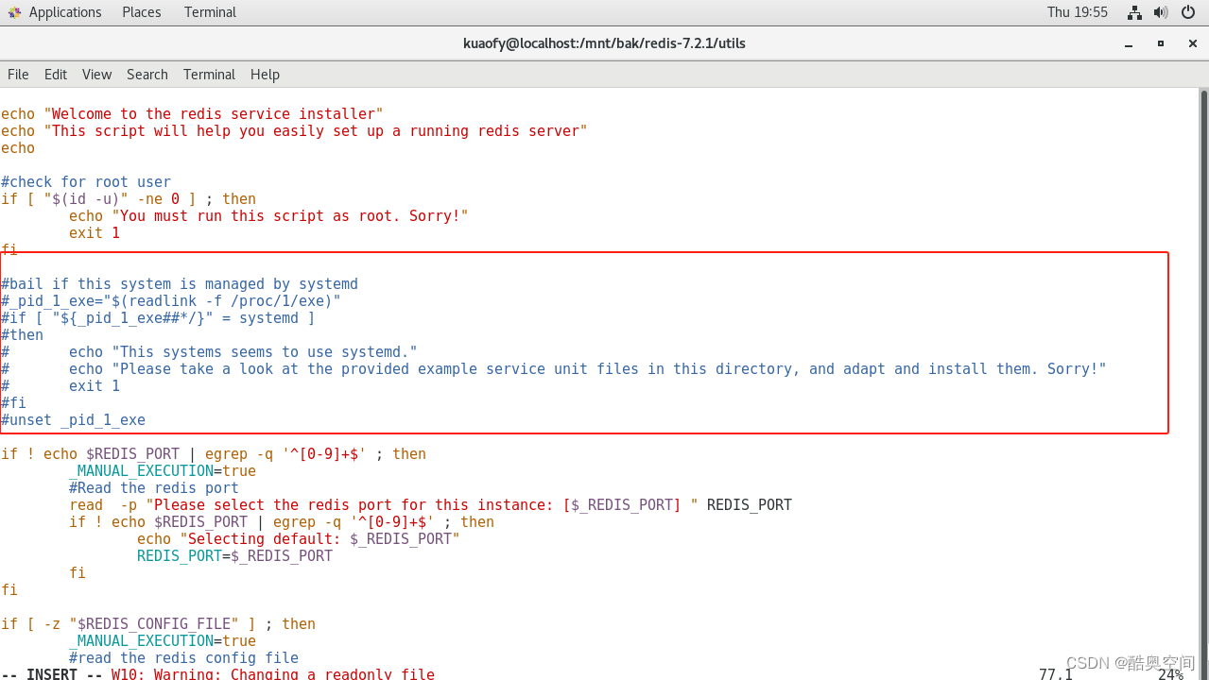Click the commented '# exit 1' line
Viewport: 1209px width, 680px height.
click(x=60, y=386)
